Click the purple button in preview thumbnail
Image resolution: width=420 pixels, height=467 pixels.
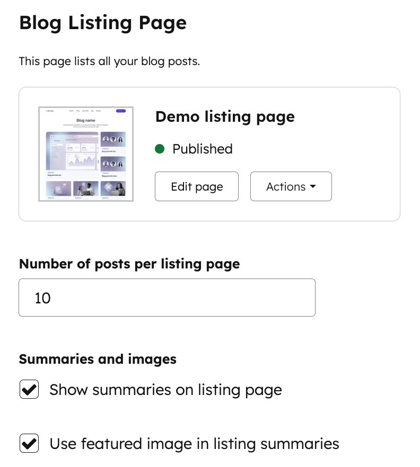tap(121, 111)
